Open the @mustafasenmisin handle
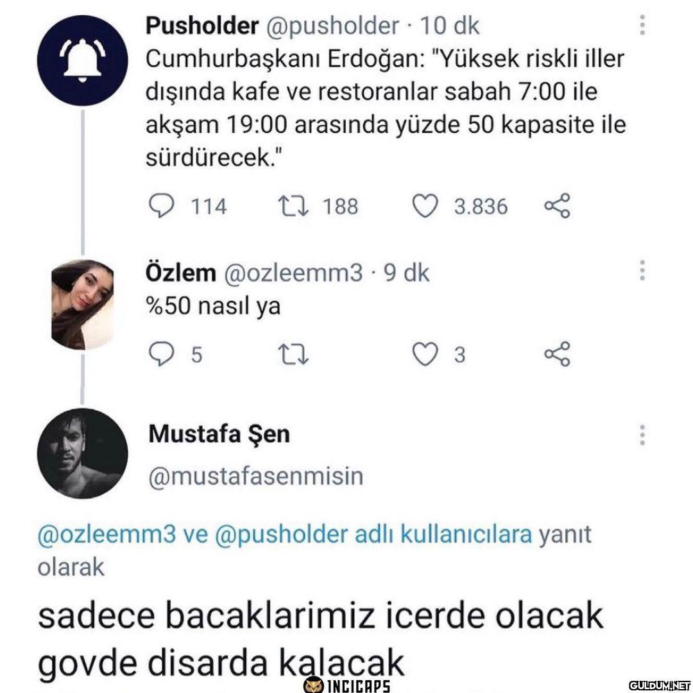The image size is (693, 693). pyautogui.click(x=256, y=476)
